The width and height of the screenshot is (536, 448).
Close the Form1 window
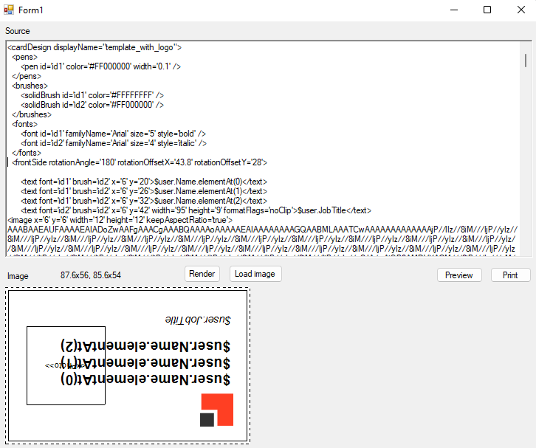[x=520, y=10]
